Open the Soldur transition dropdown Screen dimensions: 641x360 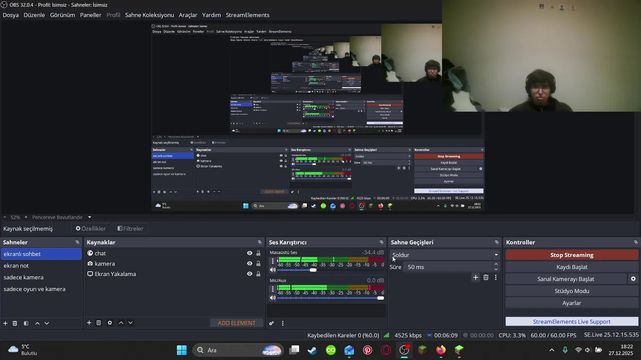[445, 255]
